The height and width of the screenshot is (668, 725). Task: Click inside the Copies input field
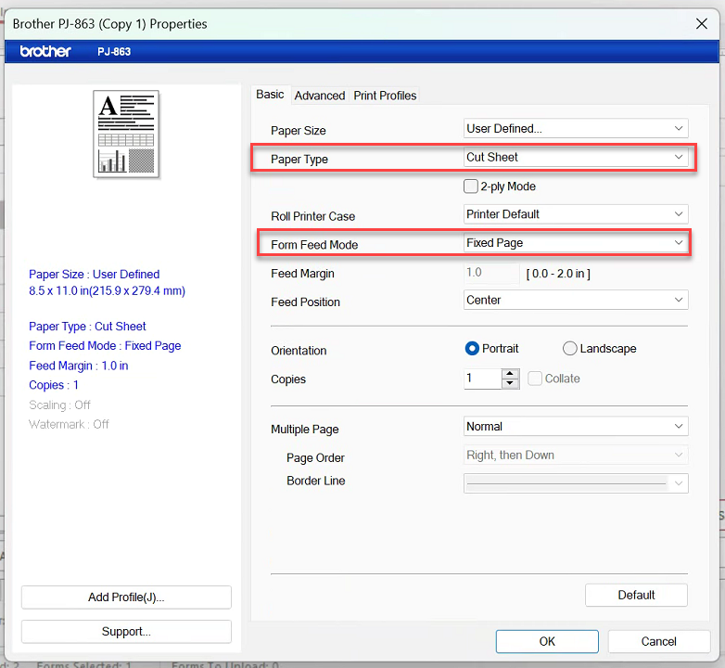click(481, 379)
